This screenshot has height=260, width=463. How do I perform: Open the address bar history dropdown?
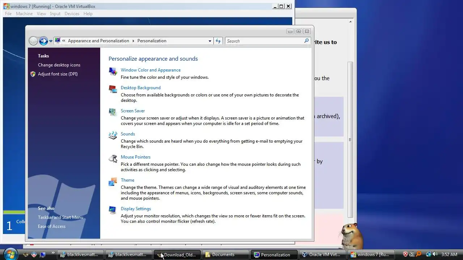210,41
